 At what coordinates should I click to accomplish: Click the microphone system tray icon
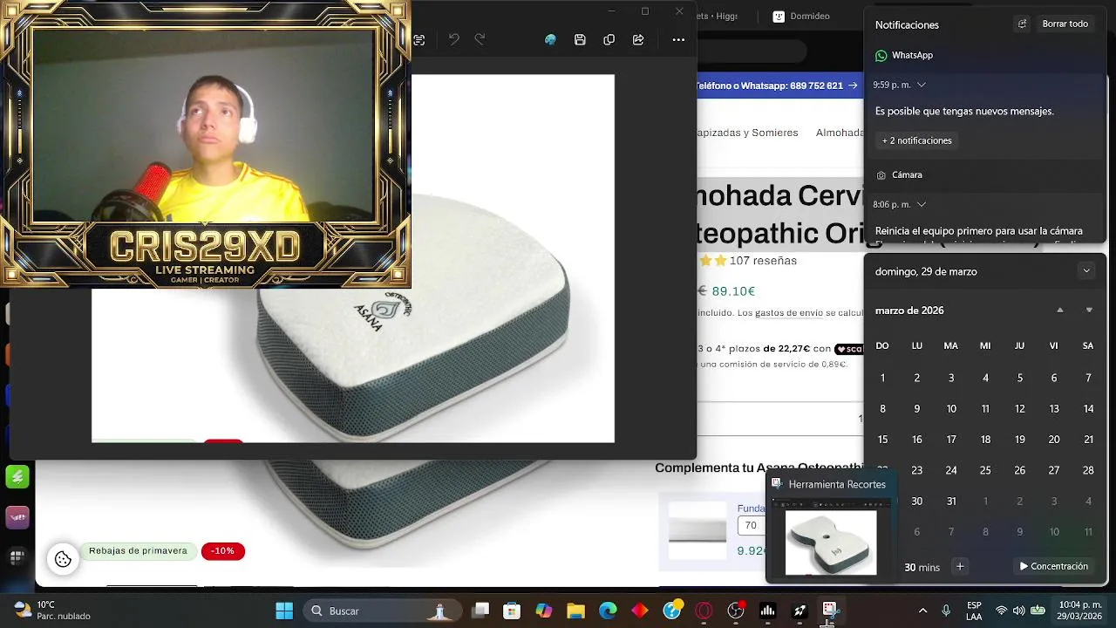coord(946,611)
